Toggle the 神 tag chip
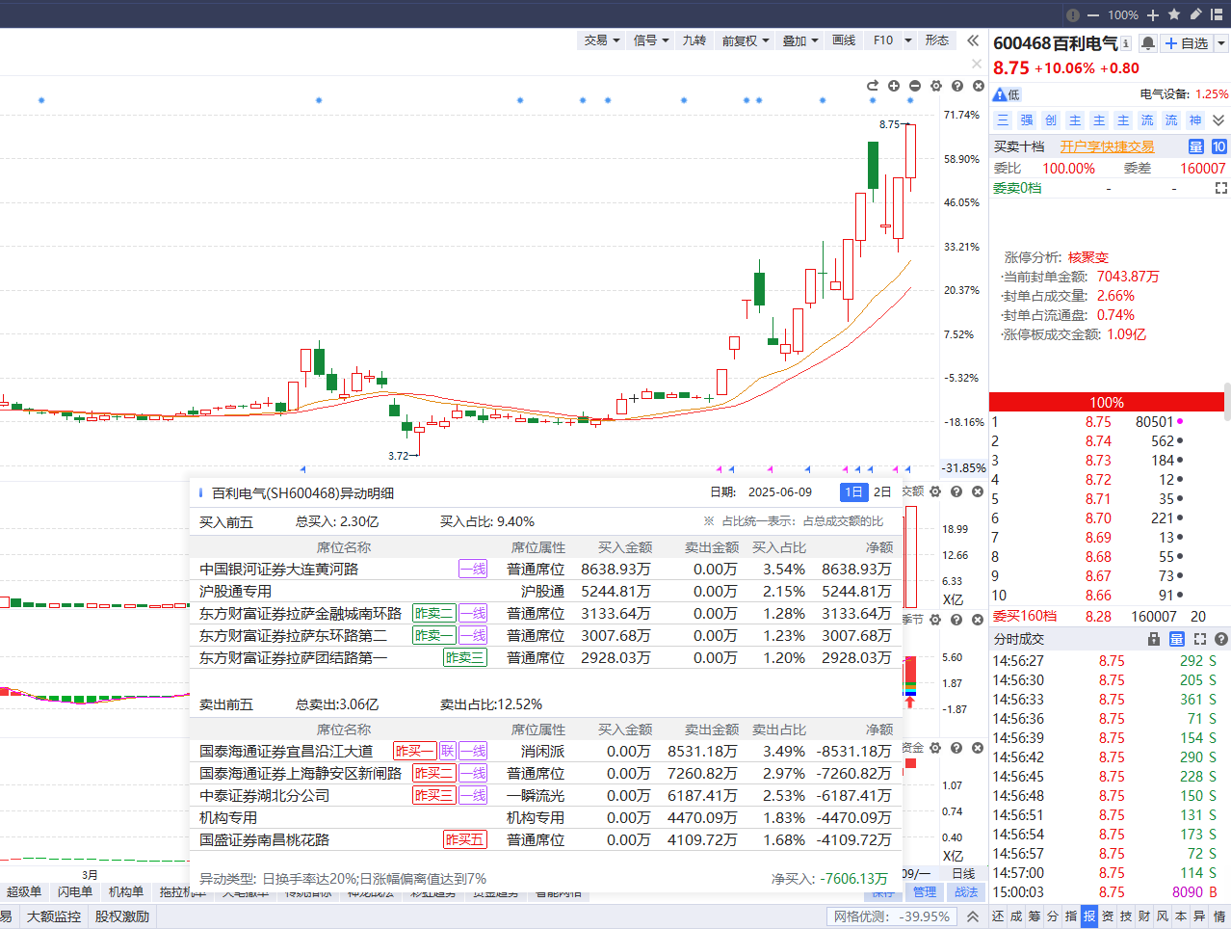Viewport: 1231px width, 929px height. [x=1195, y=120]
